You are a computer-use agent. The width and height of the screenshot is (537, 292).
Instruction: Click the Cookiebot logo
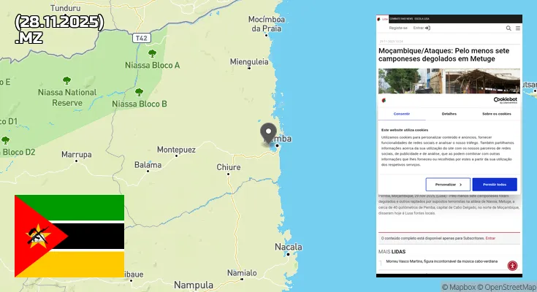coord(505,100)
